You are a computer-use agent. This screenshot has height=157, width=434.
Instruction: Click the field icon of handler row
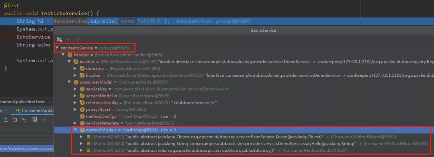(70, 55)
